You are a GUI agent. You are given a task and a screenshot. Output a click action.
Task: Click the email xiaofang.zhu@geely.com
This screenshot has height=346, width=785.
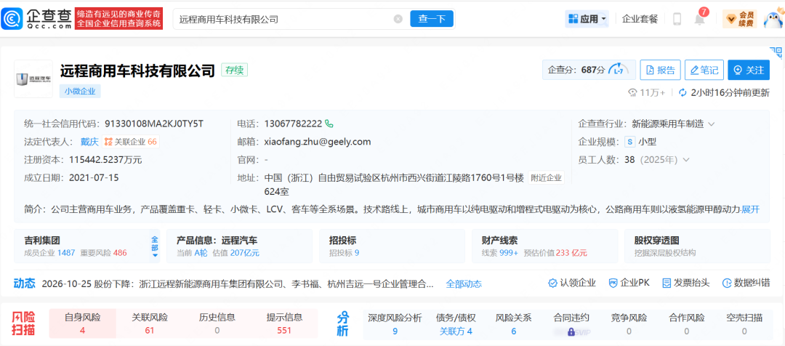click(x=318, y=142)
